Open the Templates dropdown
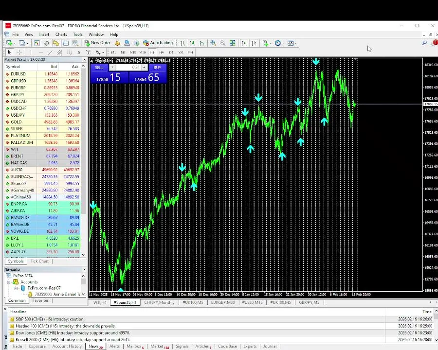Screen dimensions: 438x350 point(292,43)
